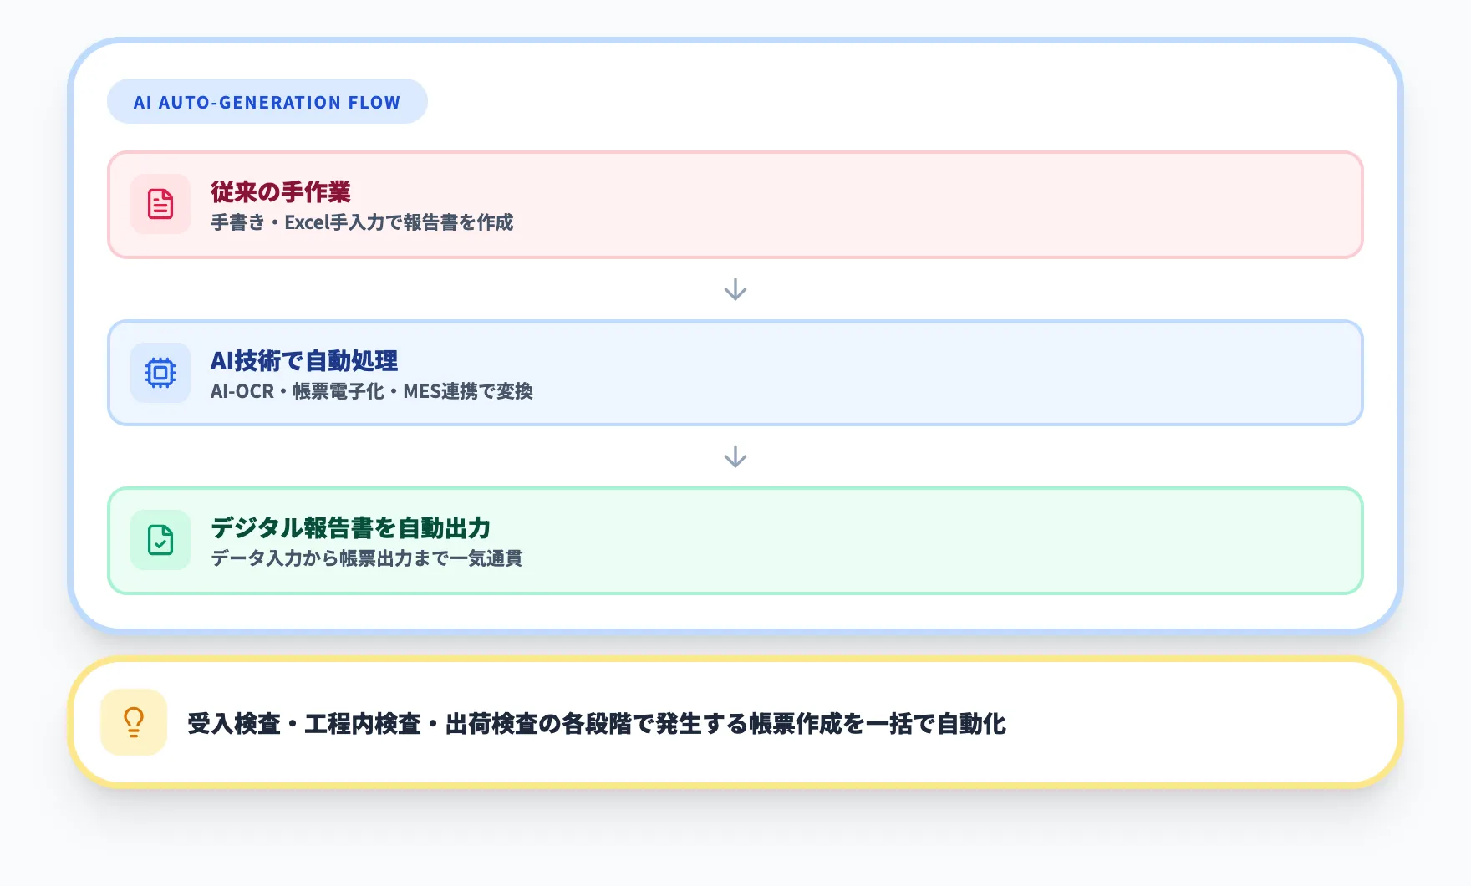Toggle the デジタル報告書を自動出力 card

pyautogui.click(x=735, y=541)
